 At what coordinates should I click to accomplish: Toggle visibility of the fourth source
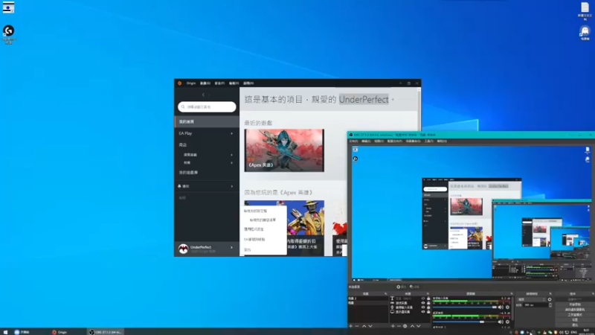coord(423,311)
